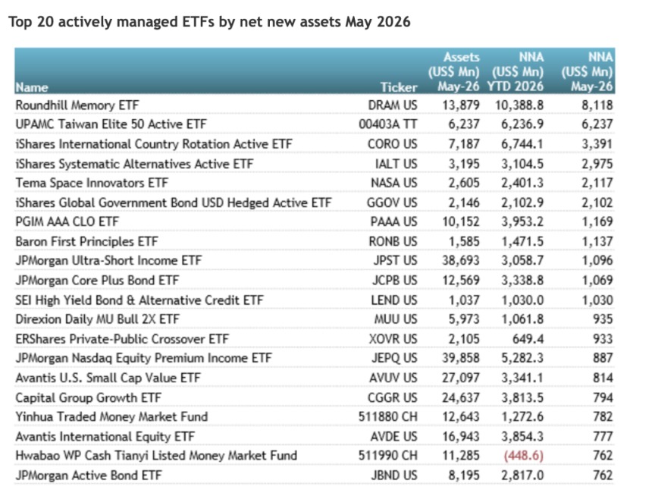This screenshot has height=496, width=655.
Task: Select iShares Systematic Alternatives Active ETF
Action: [x=134, y=163]
